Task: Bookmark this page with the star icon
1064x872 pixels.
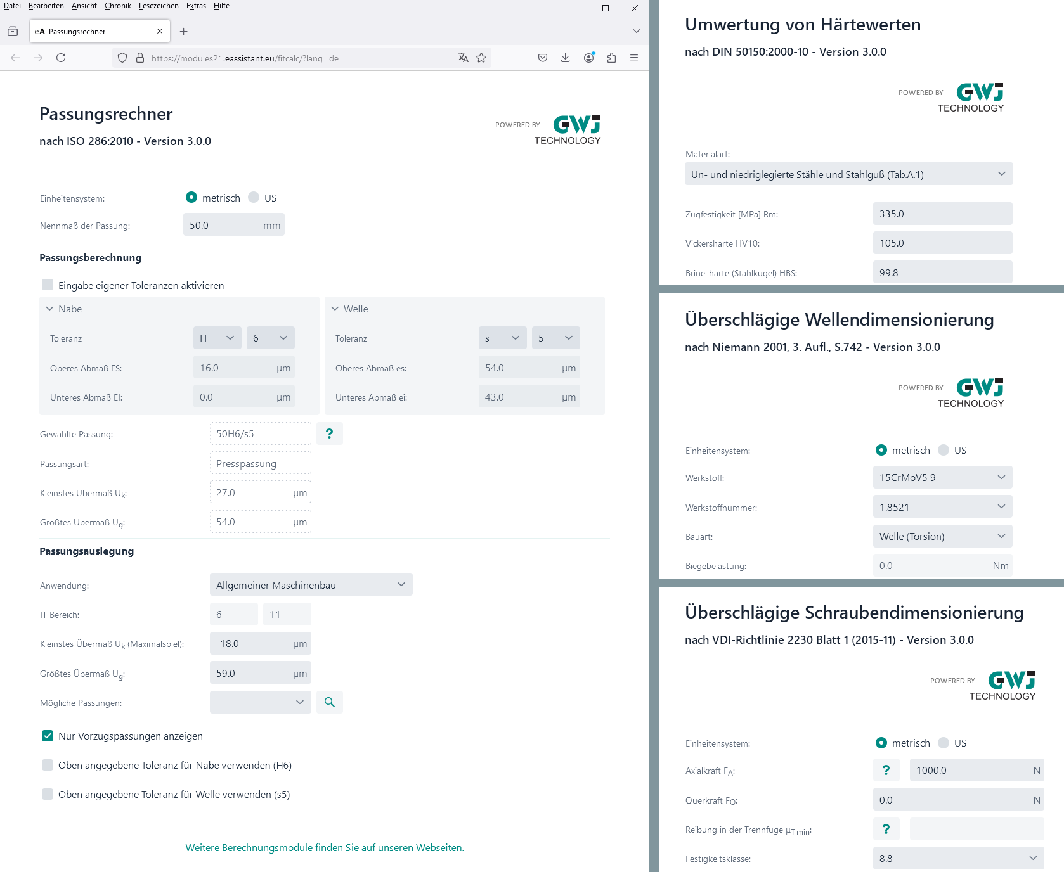Action: point(481,58)
